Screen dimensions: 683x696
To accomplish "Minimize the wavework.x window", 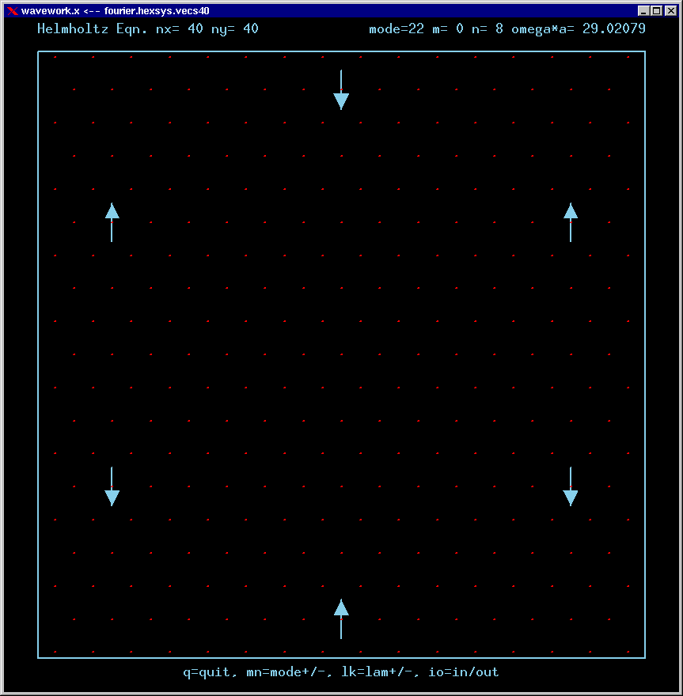I will pyautogui.click(x=644, y=11).
